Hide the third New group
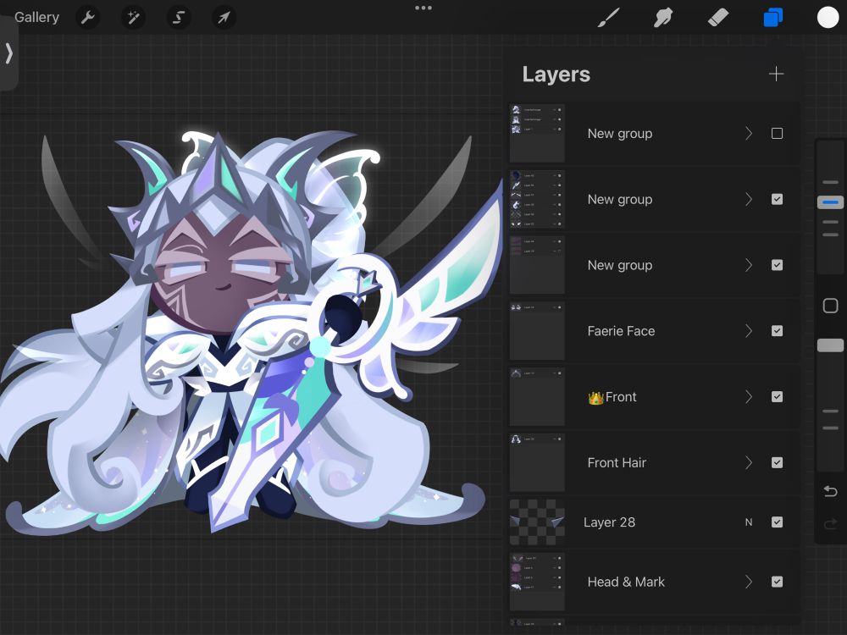This screenshot has width=847, height=635. pos(777,265)
